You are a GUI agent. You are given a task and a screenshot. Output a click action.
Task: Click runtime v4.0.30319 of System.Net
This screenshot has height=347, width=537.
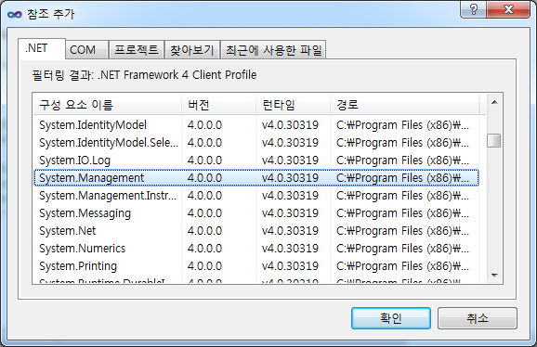click(x=290, y=231)
